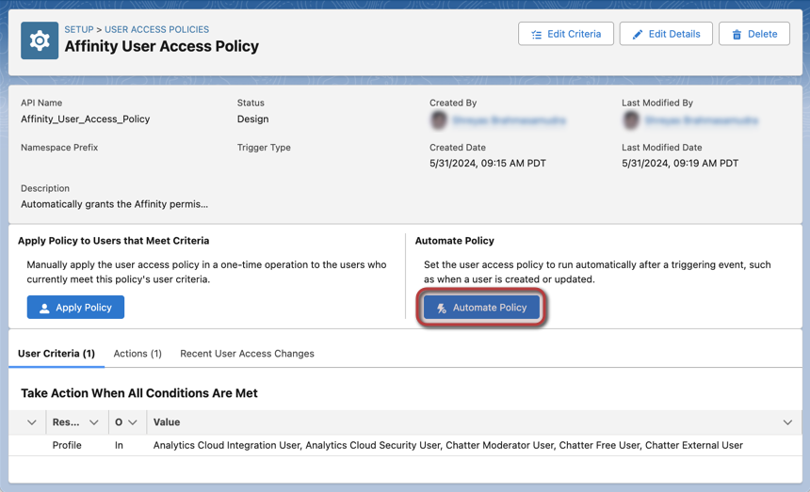Open the blurred Last Modified By name
Viewport: 810px width, 492px height.
coord(702,120)
